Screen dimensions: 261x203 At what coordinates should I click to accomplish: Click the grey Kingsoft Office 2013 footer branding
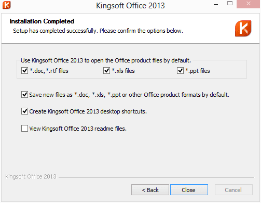click(31, 176)
